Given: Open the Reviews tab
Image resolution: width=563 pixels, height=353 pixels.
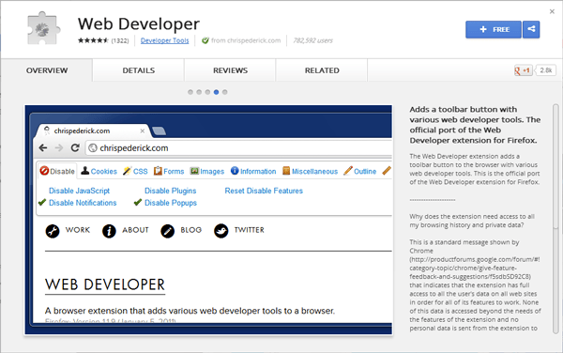Looking at the screenshot, I should click(230, 70).
